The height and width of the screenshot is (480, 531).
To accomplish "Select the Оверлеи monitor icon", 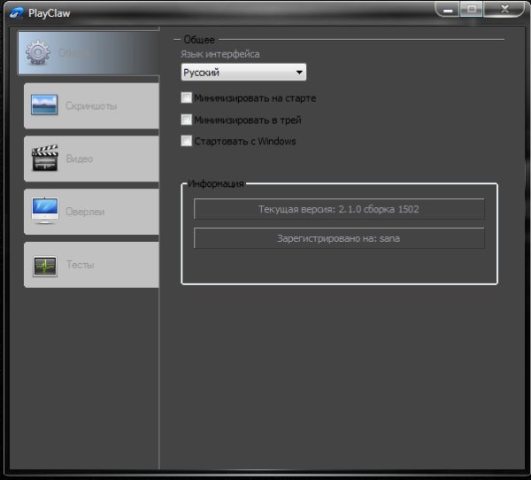I will [x=45, y=211].
